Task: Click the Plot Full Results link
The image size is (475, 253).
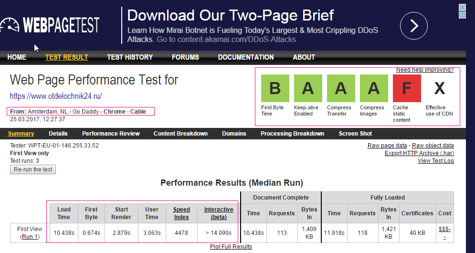Action: click(231, 247)
